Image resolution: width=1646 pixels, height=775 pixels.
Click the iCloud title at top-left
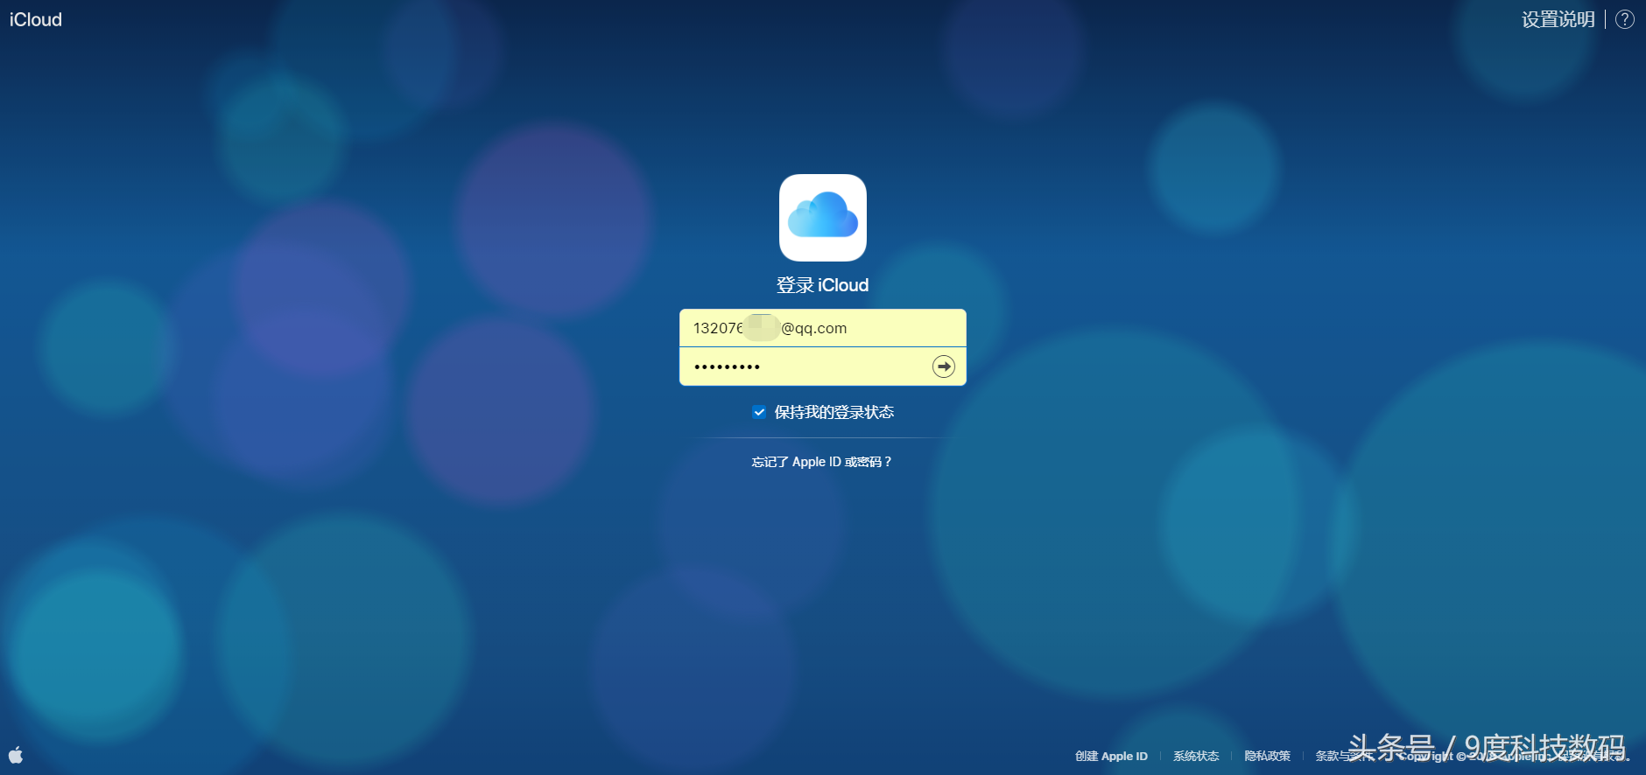36,19
